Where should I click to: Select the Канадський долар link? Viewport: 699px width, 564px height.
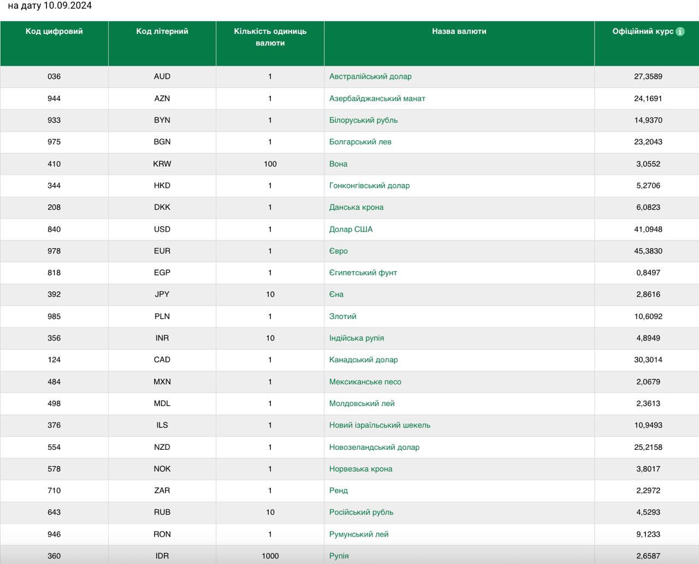363,360
